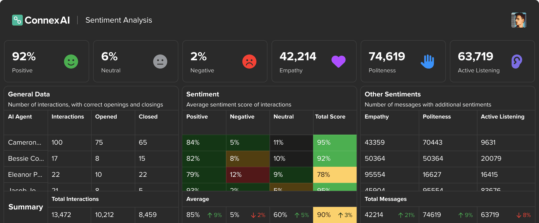Click the 20079 Active Listening value

coord(491,158)
